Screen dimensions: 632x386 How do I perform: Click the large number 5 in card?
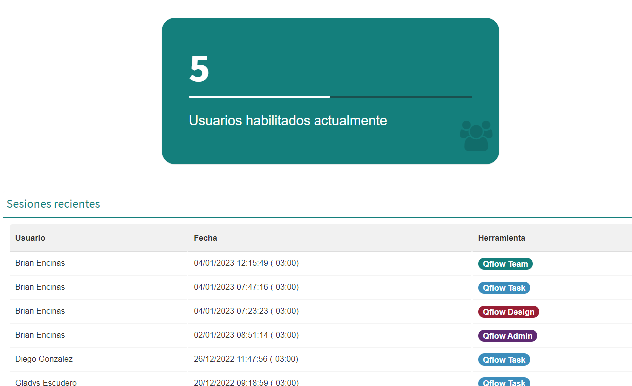pyautogui.click(x=199, y=69)
